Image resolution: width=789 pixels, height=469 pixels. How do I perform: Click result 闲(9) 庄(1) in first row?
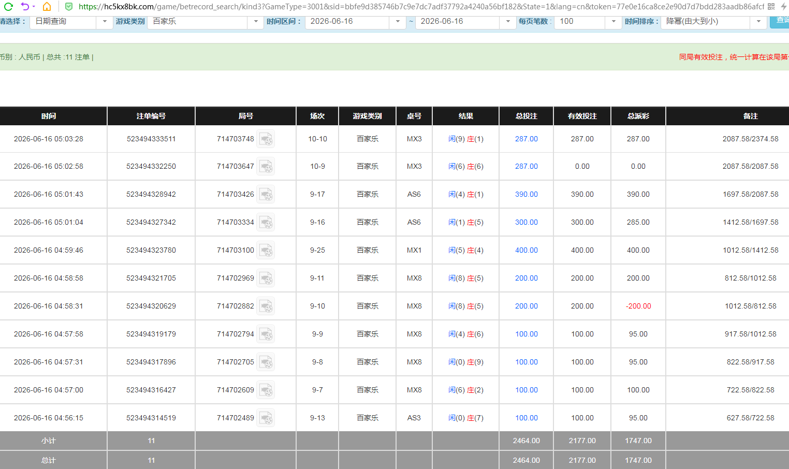(466, 139)
